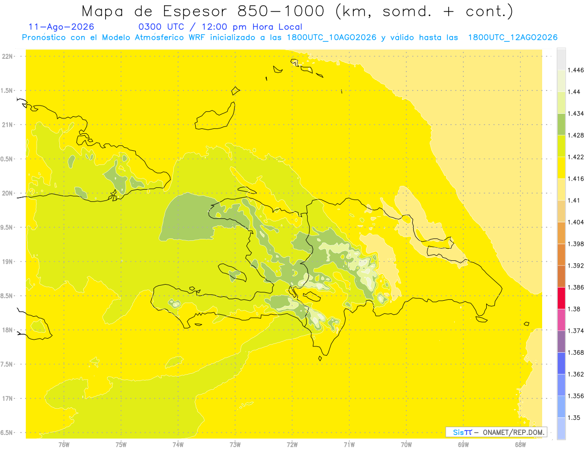Select the bright yellow legend swatch between 1.416 and 1.422
This screenshot has width=584, height=451.
tap(561, 168)
